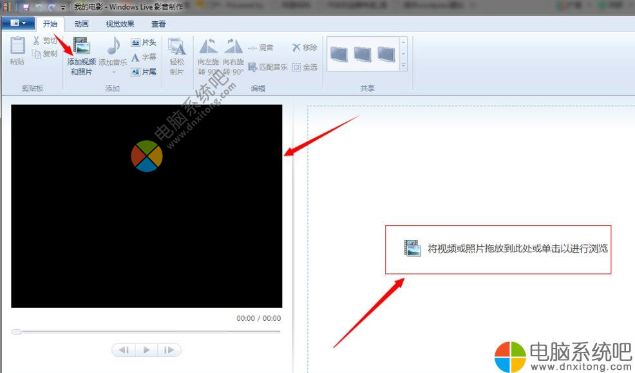Expand the 添加音乐 dropdown arrow
Image resolution: width=635 pixels, height=373 pixels.
point(113,72)
